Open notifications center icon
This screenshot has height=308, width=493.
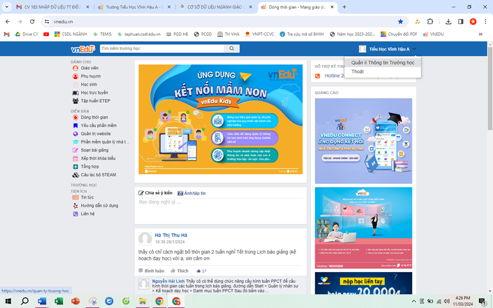482,301
